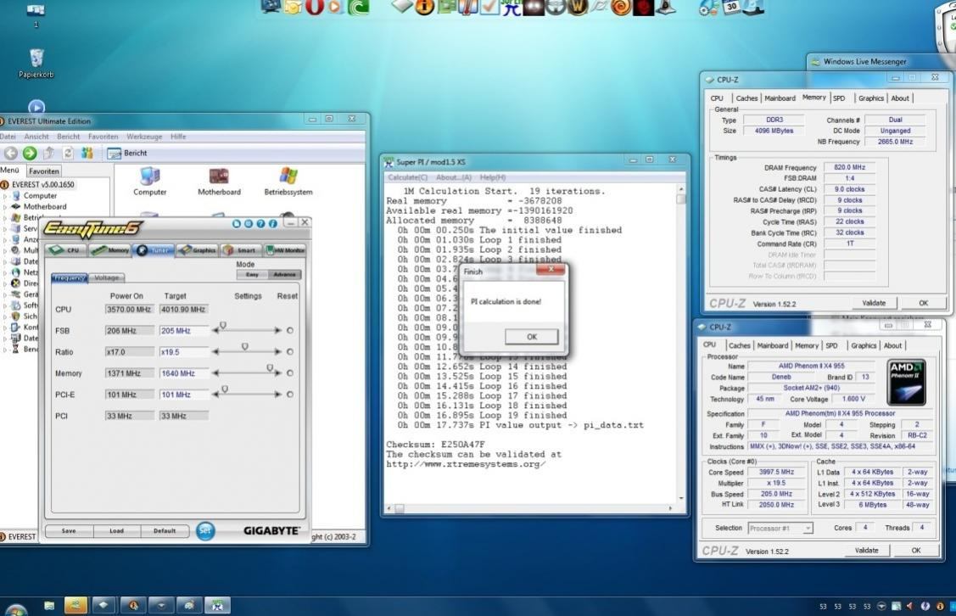956x616 pixels.
Task: Expand the Computer node in EVEREST tree
Action: click(x=5, y=196)
